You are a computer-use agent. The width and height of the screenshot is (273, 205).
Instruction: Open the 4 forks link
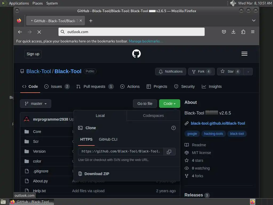point(198,176)
